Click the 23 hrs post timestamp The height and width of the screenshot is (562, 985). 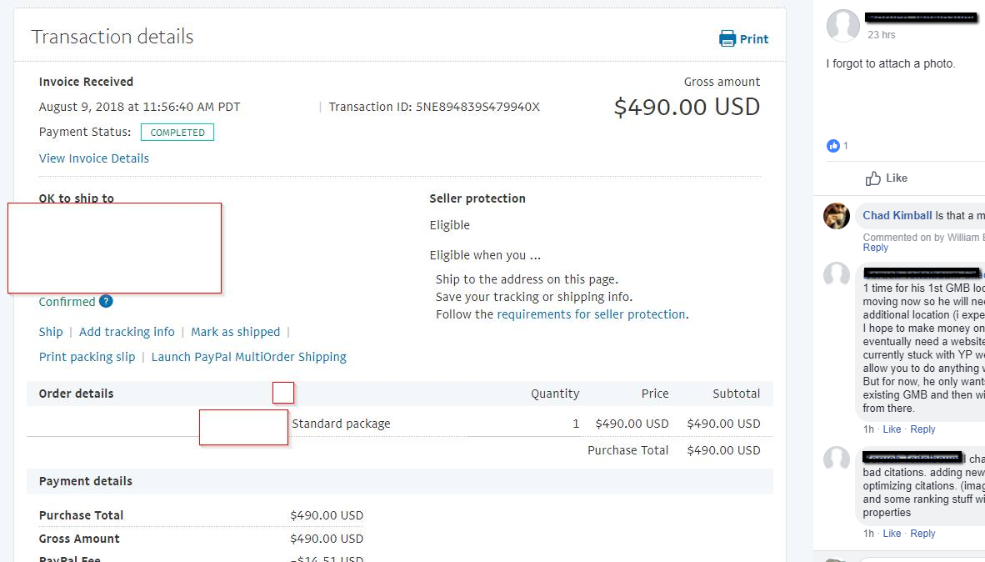(x=882, y=35)
